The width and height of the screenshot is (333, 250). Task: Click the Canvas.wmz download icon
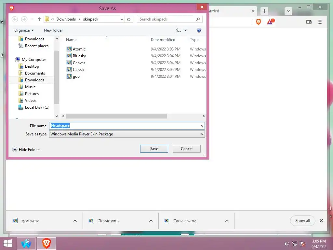pos(167,221)
